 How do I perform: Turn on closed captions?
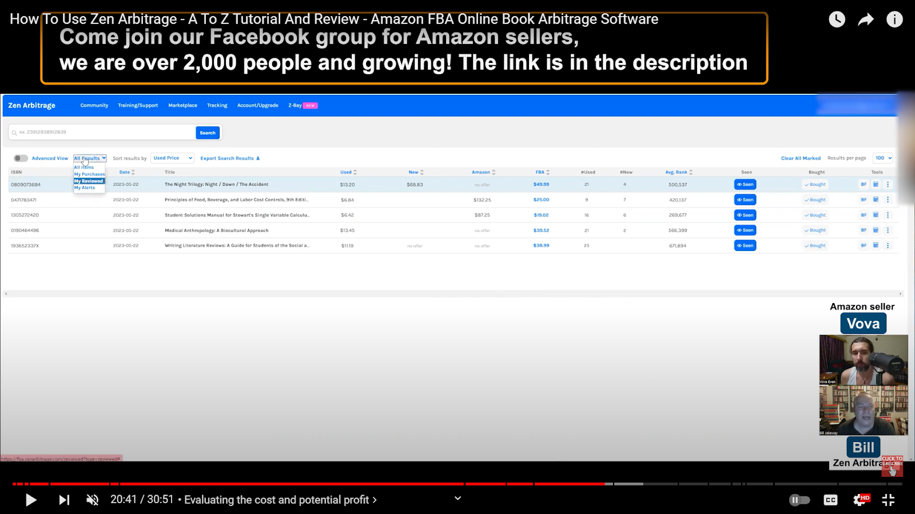[830, 500]
